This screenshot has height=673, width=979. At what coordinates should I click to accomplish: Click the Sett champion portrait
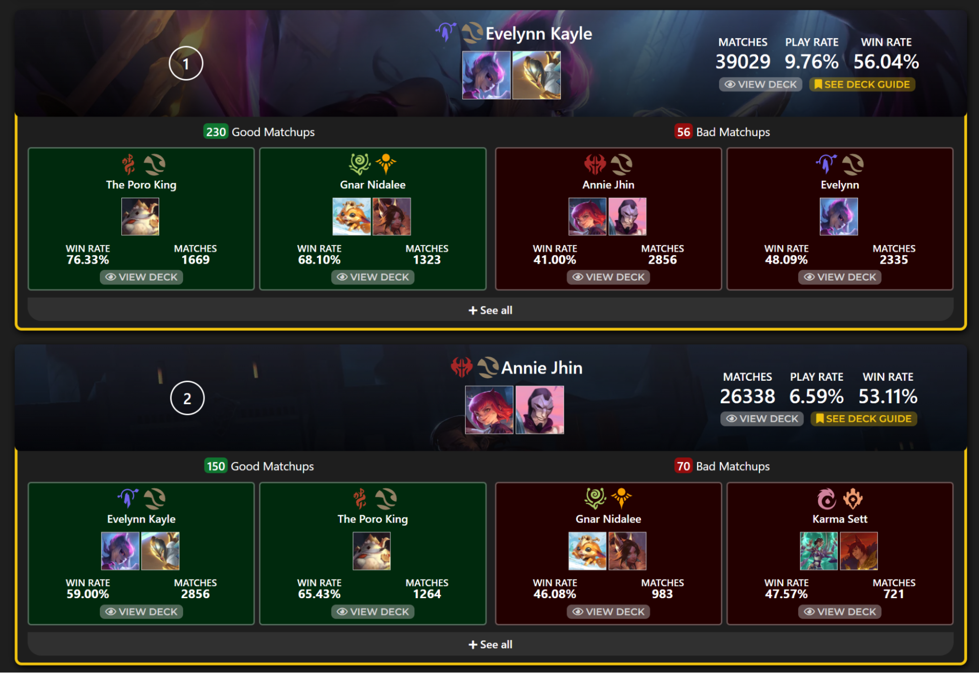click(x=859, y=551)
